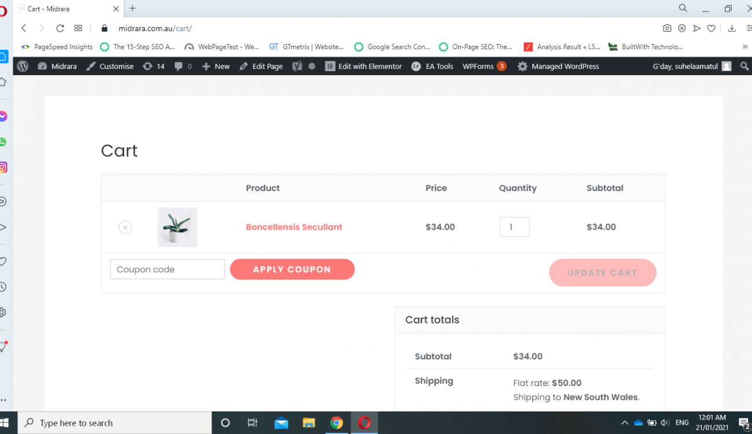Open the EA Tools menu
Viewport: 752px width, 434px height.
tap(432, 67)
